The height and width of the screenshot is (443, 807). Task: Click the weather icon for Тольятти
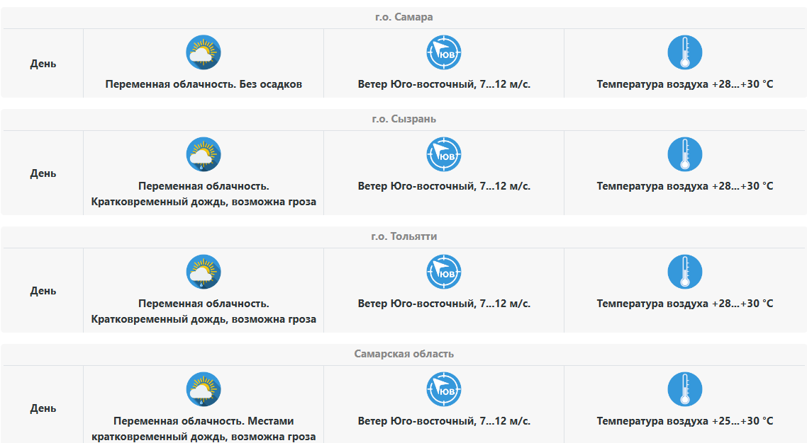pos(204,272)
